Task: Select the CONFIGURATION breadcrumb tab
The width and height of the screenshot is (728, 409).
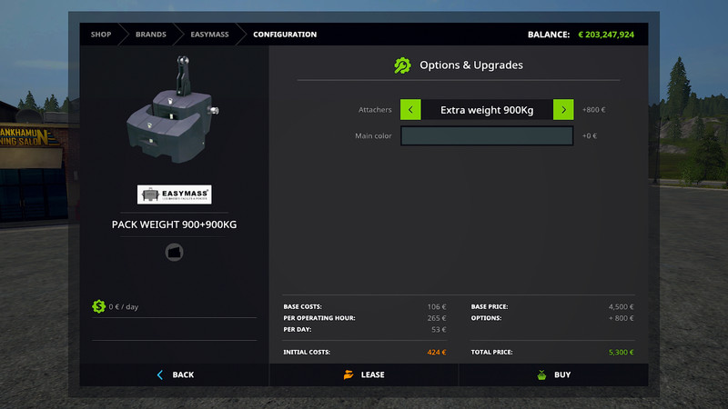Action: [285, 35]
